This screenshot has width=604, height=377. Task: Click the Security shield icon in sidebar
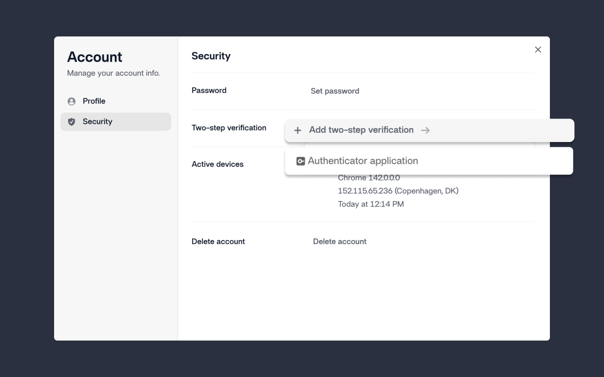(72, 121)
